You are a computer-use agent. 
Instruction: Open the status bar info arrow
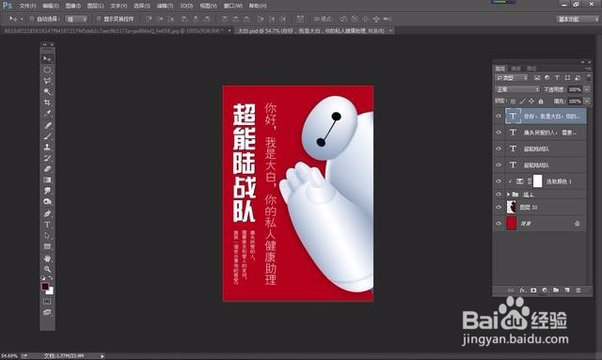(103, 356)
